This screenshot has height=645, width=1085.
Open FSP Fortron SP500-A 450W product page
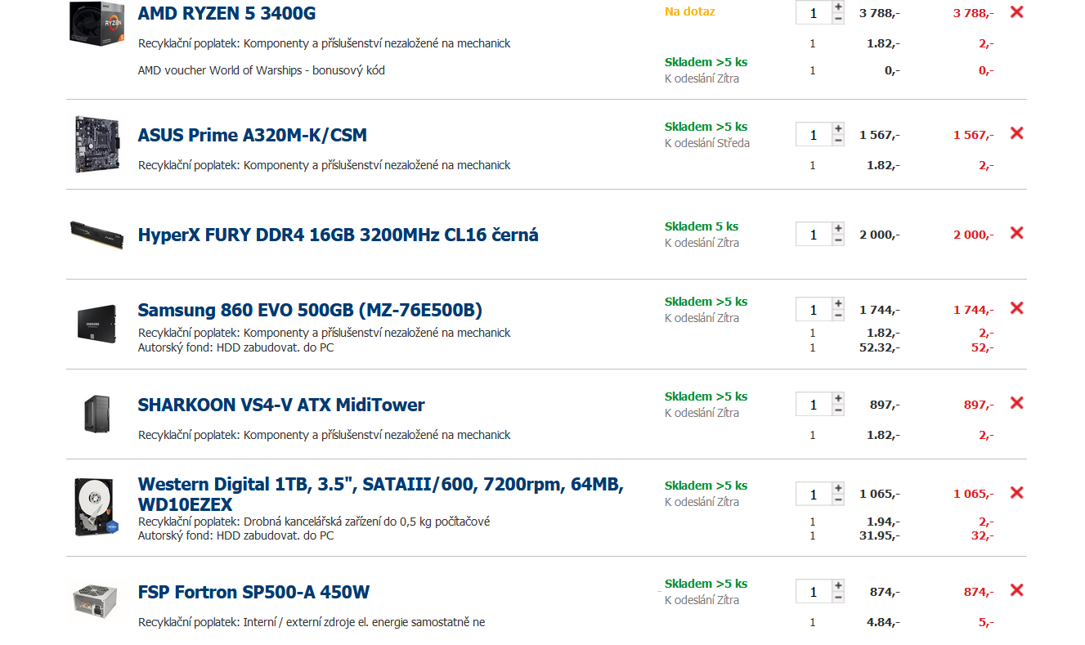point(254,592)
